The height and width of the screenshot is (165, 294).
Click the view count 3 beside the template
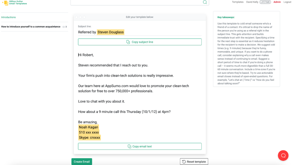point(66,27)
